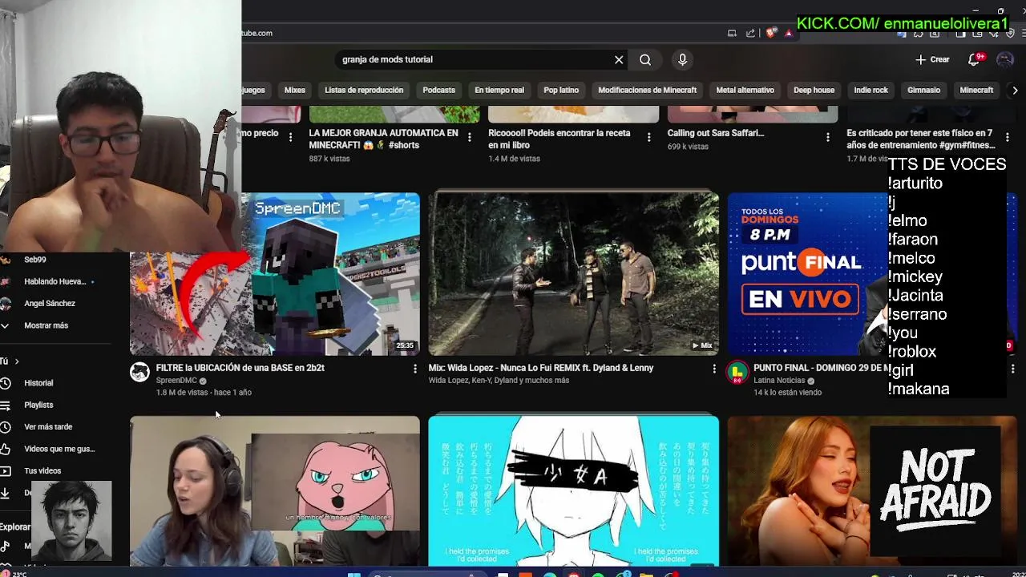
Task: Open Playlists in the sidebar
Action: click(x=38, y=405)
